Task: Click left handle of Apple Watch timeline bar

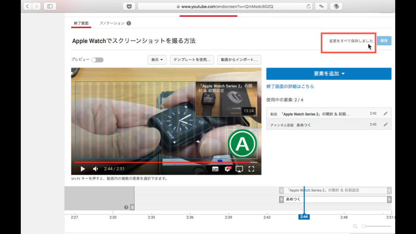Action: point(281,190)
